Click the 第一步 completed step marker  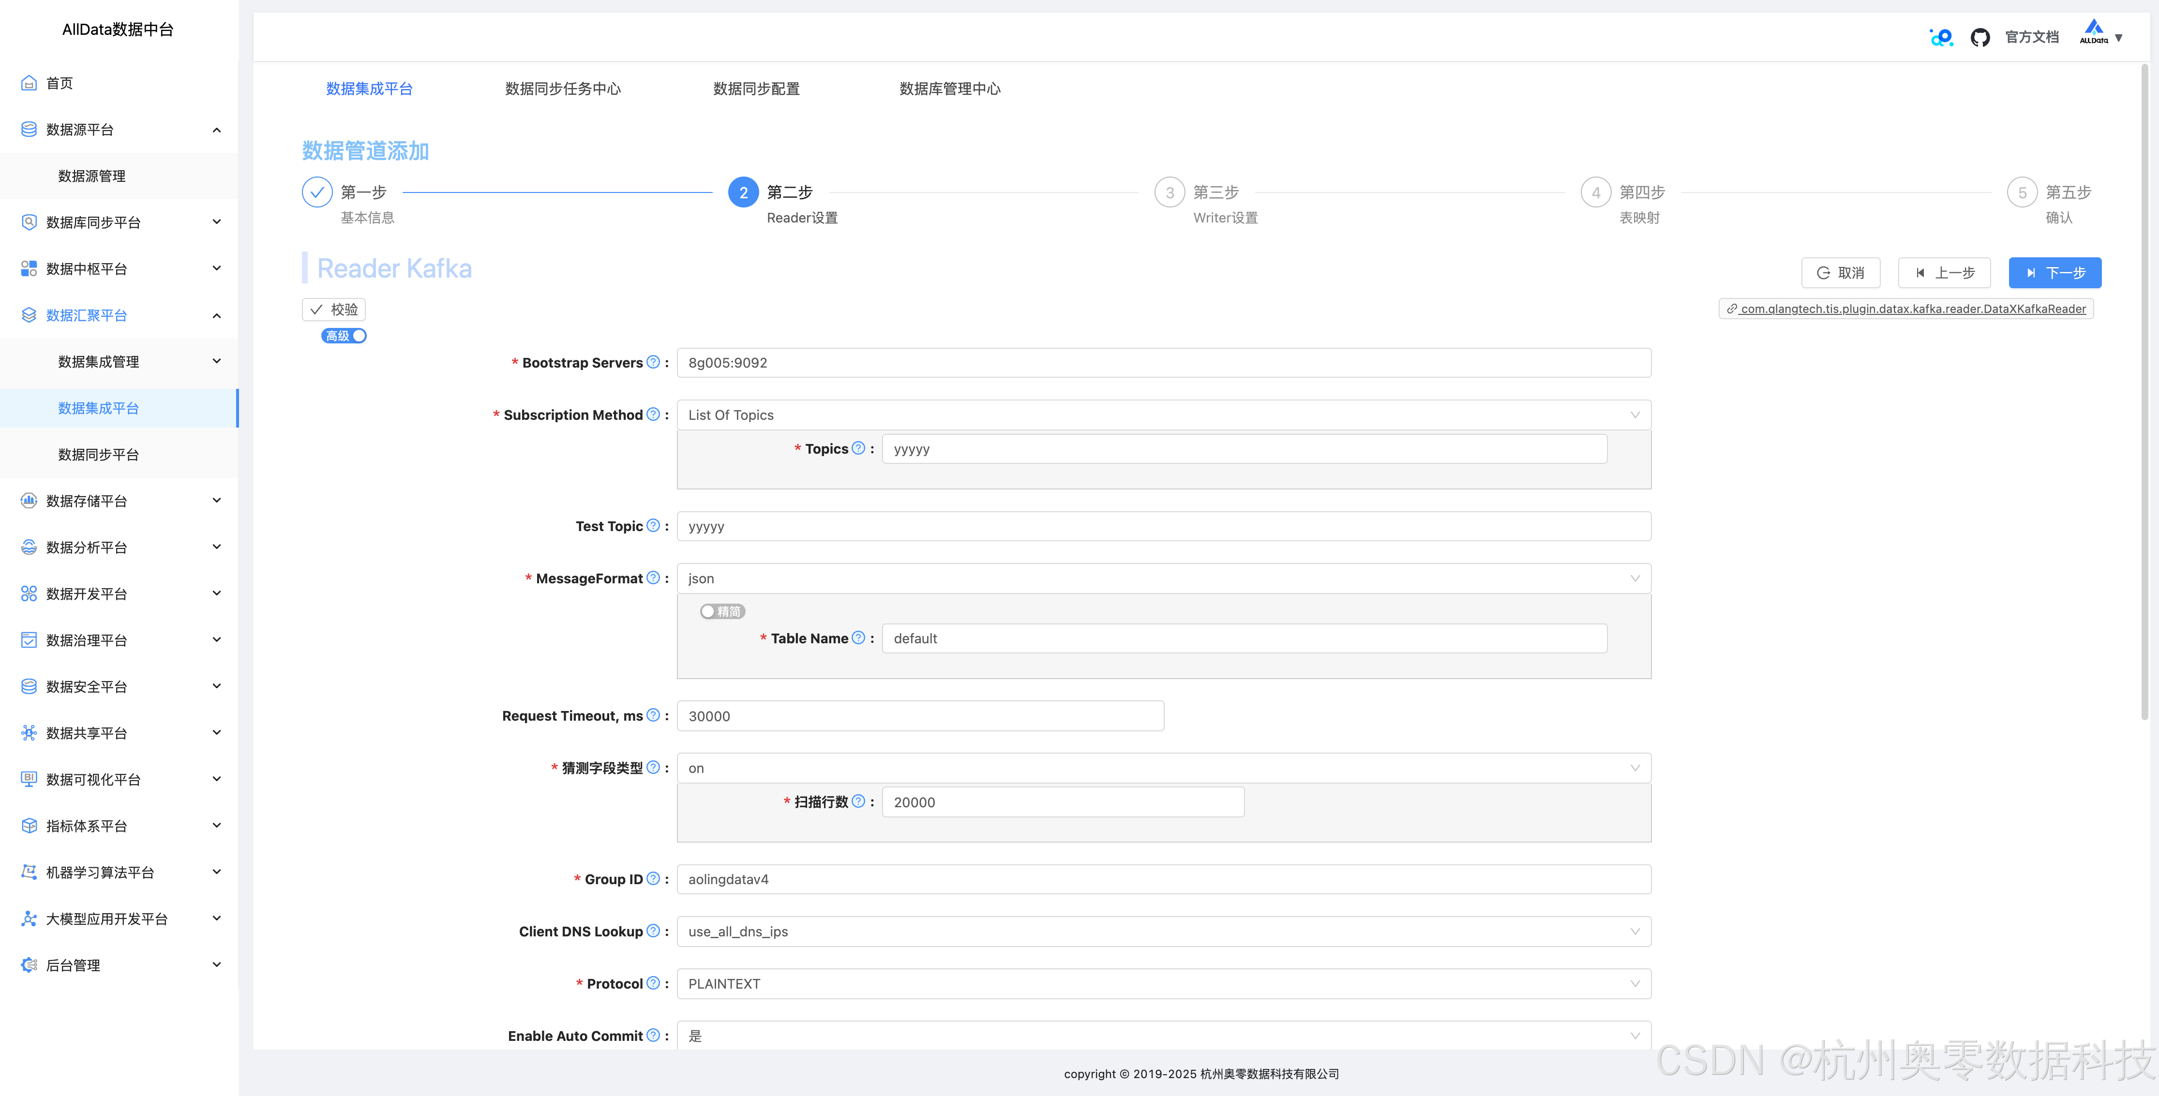click(x=317, y=192)
